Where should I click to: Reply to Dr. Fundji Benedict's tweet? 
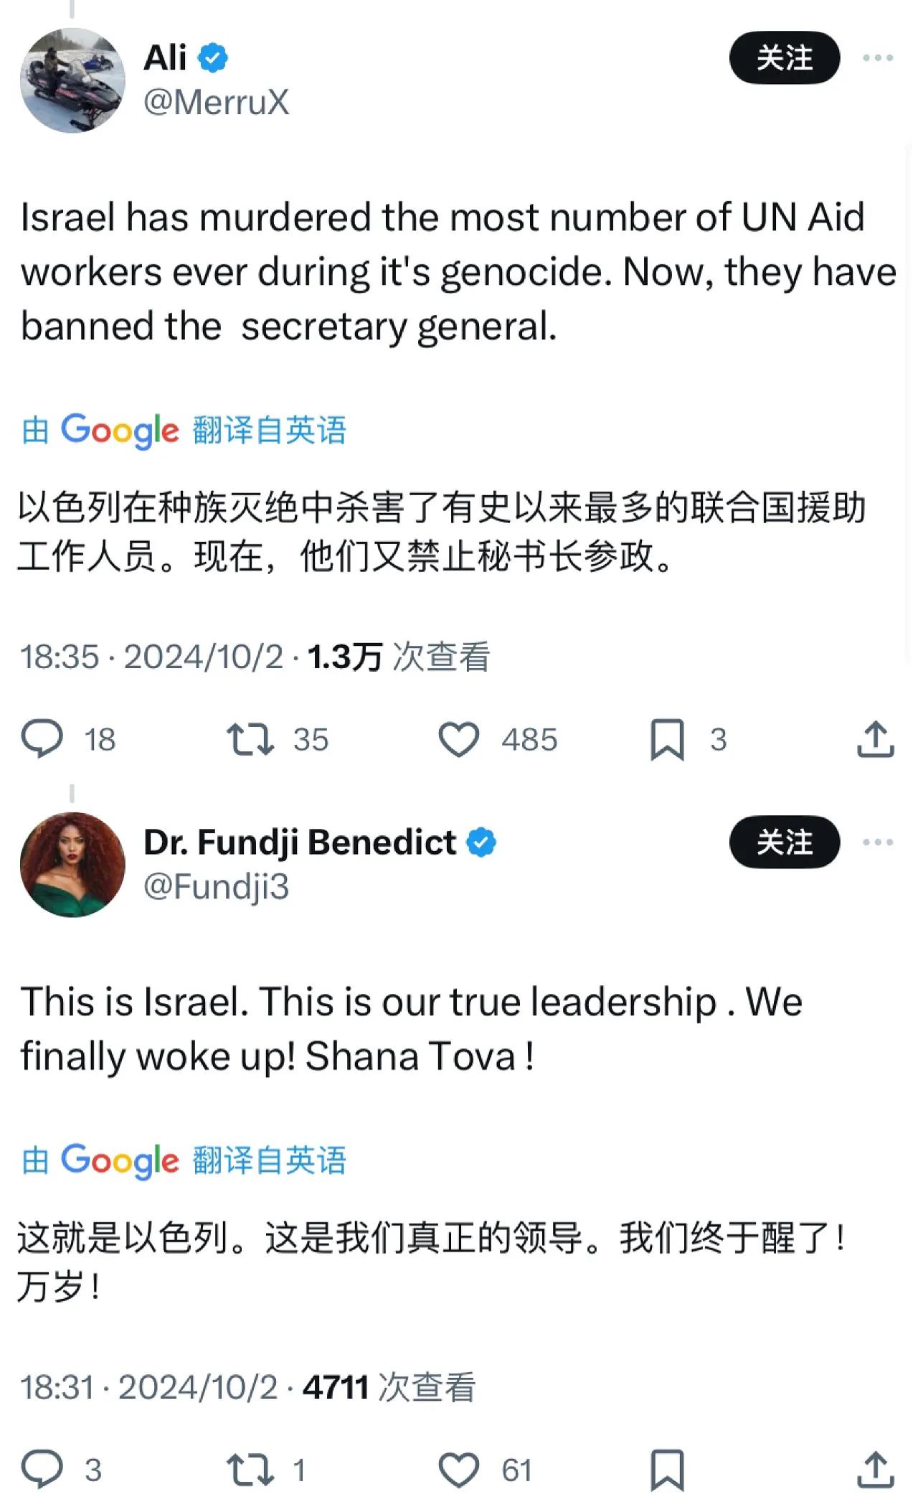[42, 1470]
